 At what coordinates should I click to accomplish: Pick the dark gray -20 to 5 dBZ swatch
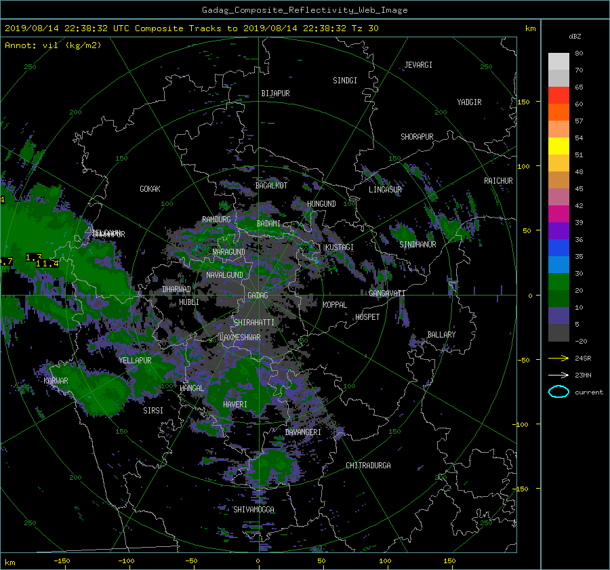click(558, 332)
